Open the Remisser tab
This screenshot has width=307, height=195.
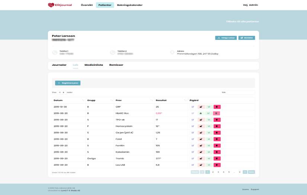pos(116,65)
